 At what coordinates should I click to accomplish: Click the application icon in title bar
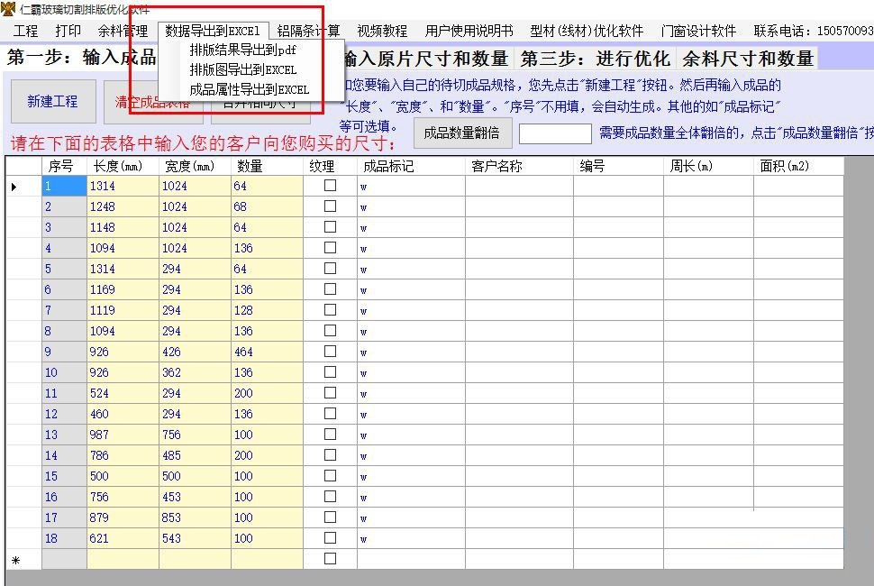coord(8,9)
